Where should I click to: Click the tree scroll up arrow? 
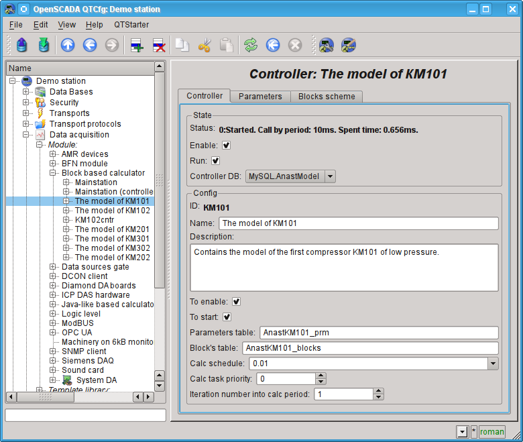point(160,66)
